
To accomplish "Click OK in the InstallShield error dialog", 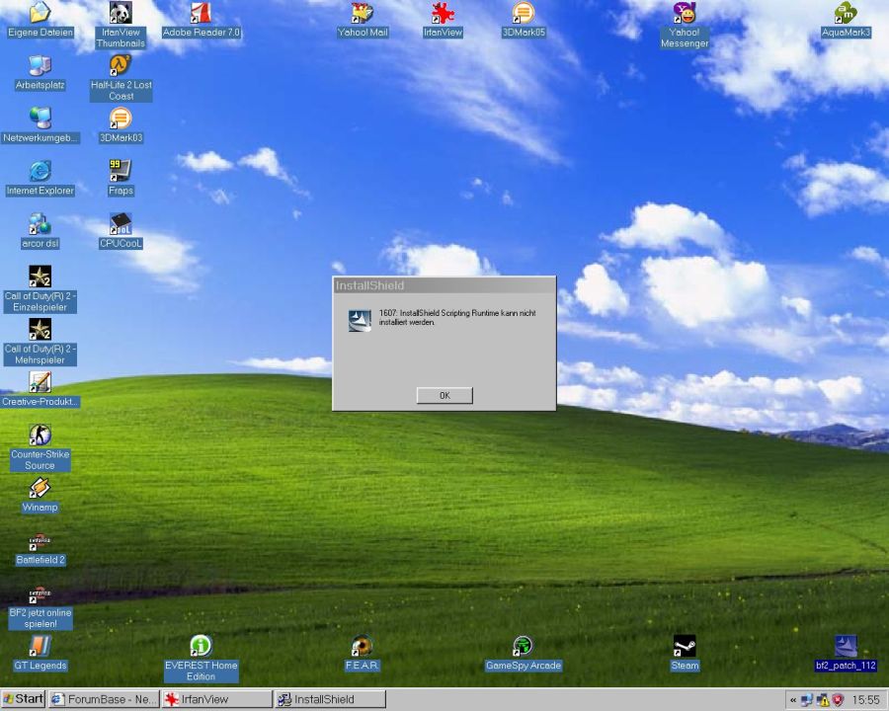I will click(444, 395).
